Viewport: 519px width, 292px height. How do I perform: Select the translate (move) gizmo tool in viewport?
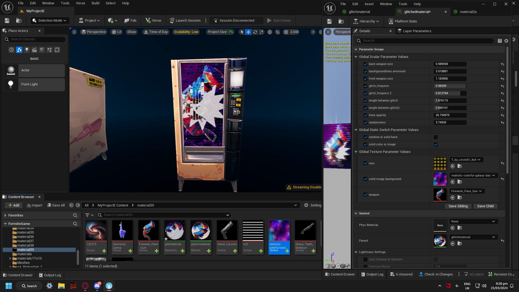tap(248, 32)
